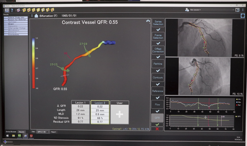Click the green checkmark accept icon
Viewport: 247px width, 146px height.
[157, 124]
